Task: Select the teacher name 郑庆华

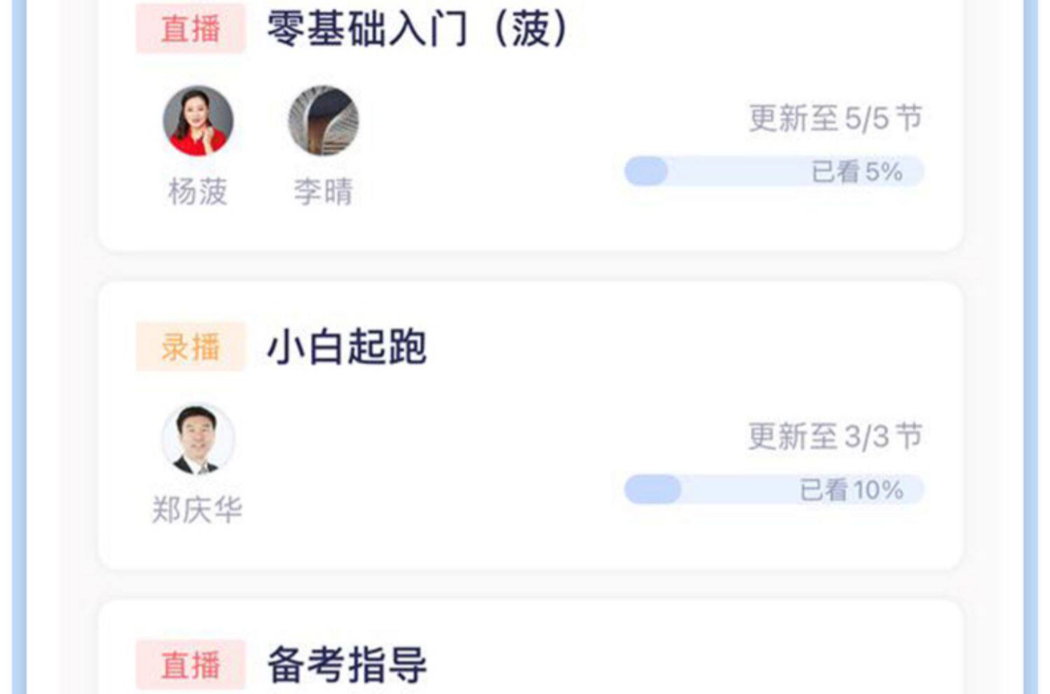Action: point(197,510)
